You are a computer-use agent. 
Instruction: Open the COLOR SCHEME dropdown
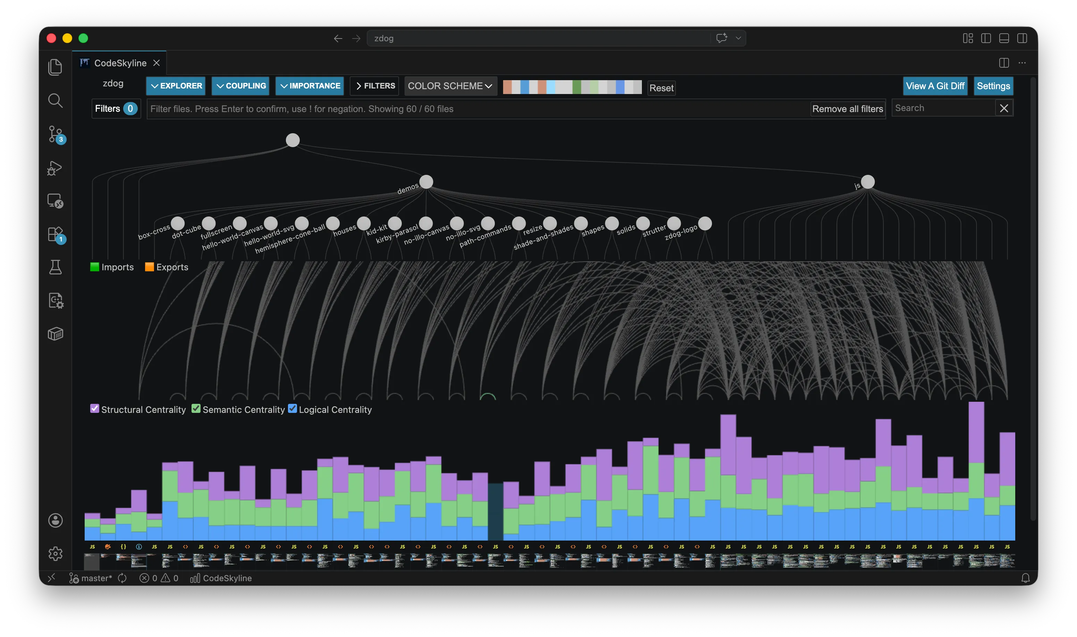pos(450,86)
